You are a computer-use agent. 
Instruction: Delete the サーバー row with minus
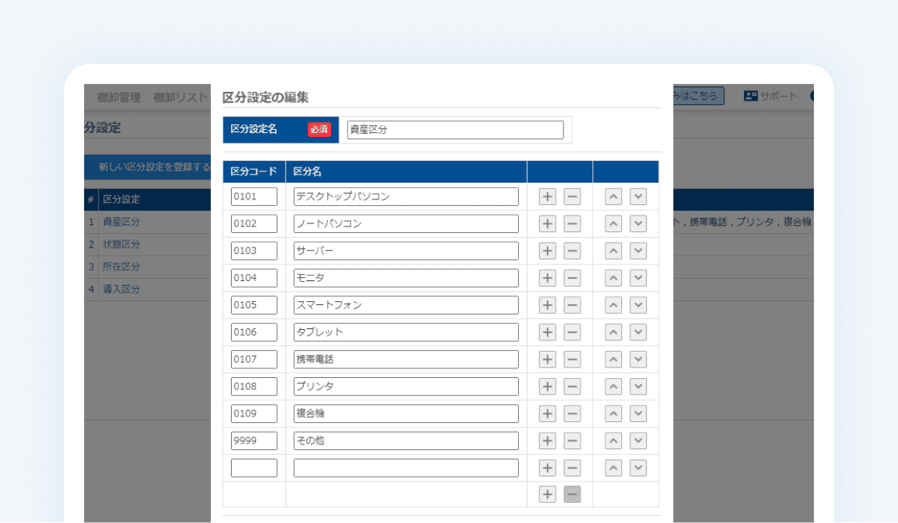click(572, 251)
